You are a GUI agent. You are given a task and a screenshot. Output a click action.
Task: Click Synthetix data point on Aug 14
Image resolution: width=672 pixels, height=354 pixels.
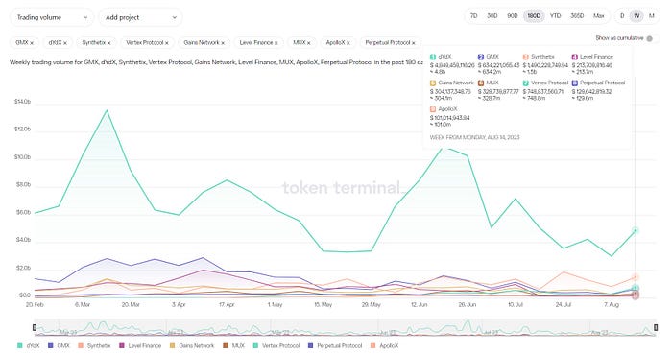pyautogui.click(x=636, y=277)
